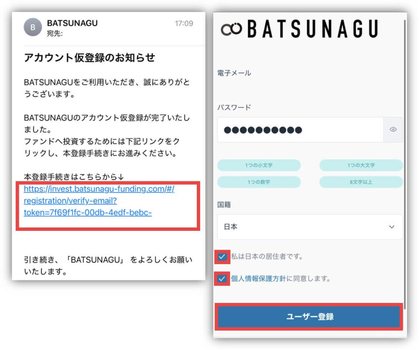The height and width of the screenshot is (350, 419).
Task: Select the 1つの数字 requirement badge
Action: tap(259, 182)
